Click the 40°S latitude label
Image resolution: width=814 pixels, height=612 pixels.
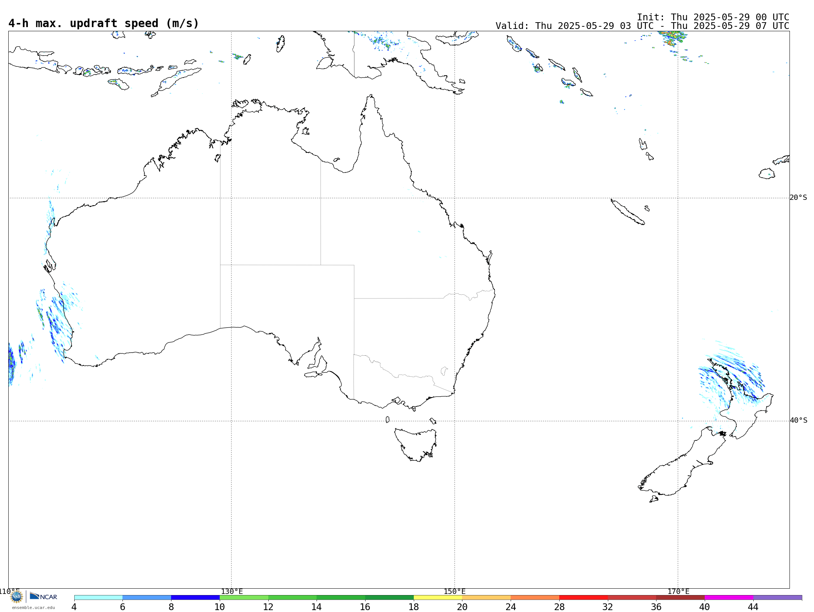(x=799, y=420)
